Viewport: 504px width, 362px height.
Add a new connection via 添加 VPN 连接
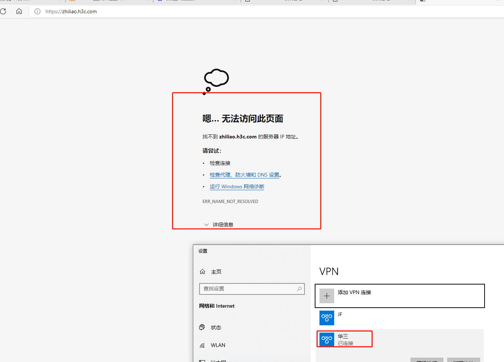(x=400, y=296)
